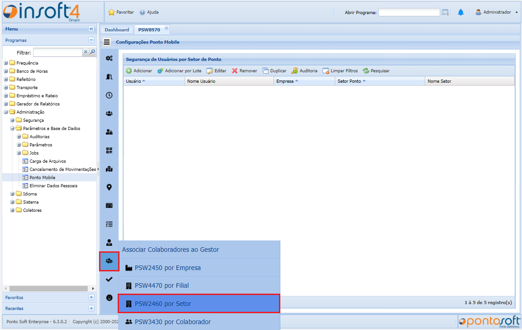Click the notification bell icon
The width and height of the screenshot is (522, 330).
coord(461,12)
